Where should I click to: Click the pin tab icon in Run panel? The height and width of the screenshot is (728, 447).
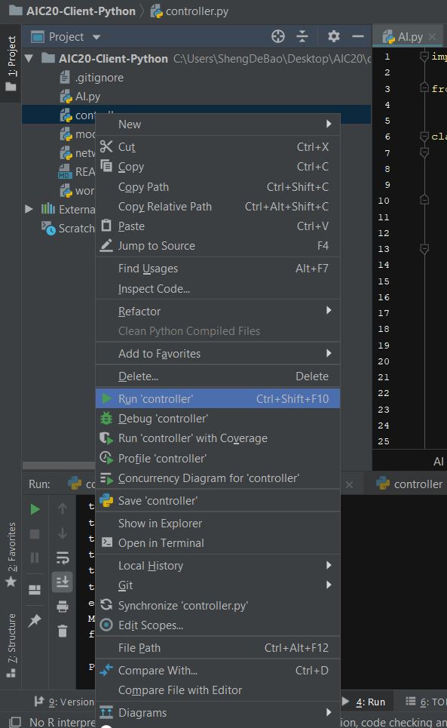[35, 620]
